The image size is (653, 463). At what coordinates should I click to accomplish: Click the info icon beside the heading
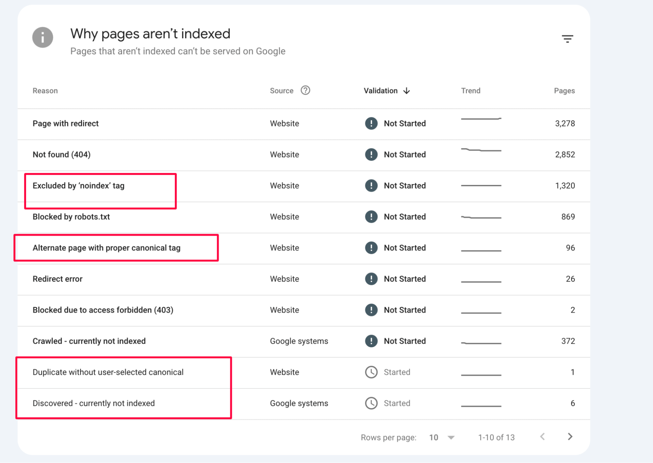coord(42,37)
